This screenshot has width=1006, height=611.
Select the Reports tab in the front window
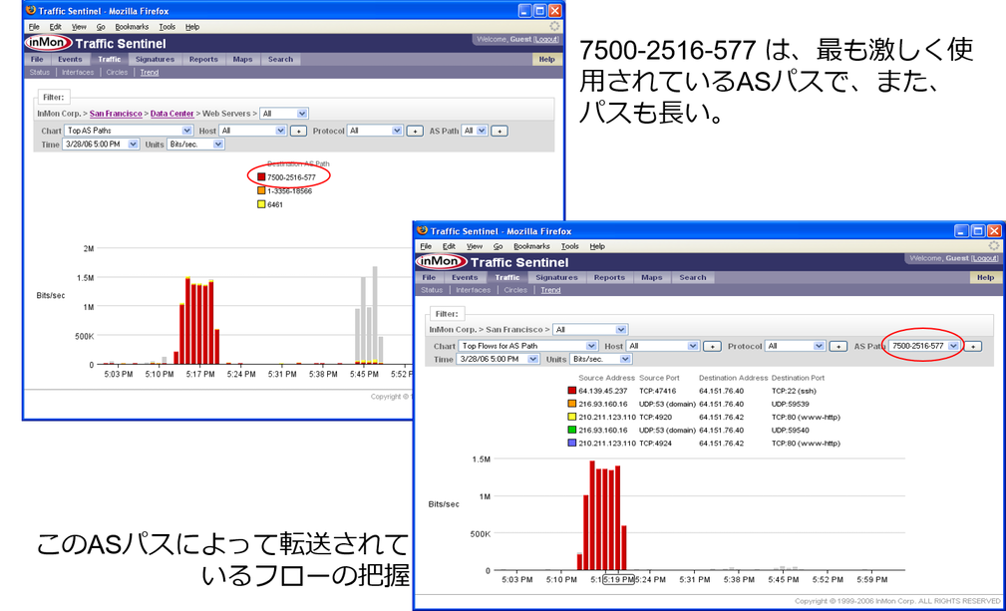coord(609,278)
